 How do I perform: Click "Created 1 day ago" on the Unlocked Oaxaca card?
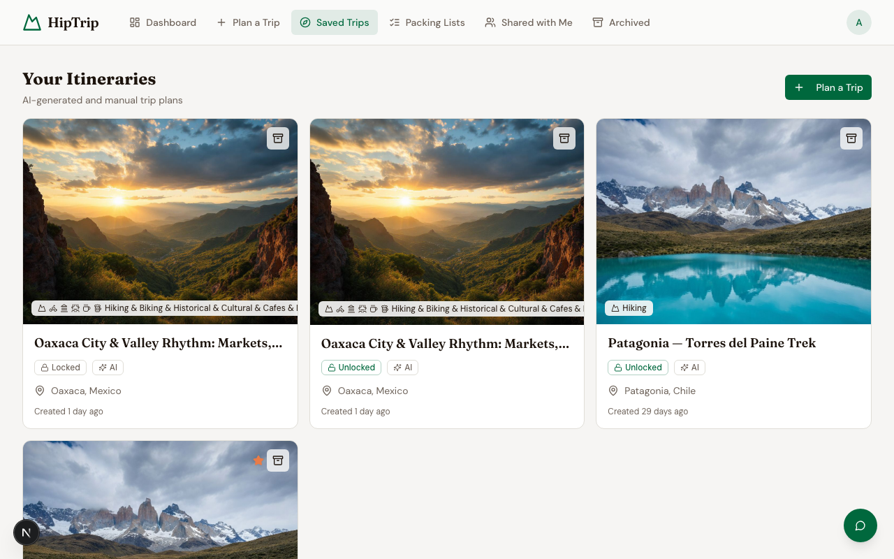point(356,412)
